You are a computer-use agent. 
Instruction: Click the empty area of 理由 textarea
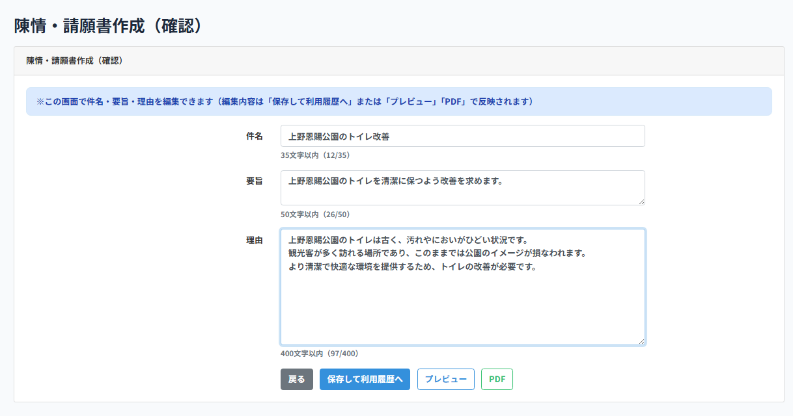pos(462,309)
